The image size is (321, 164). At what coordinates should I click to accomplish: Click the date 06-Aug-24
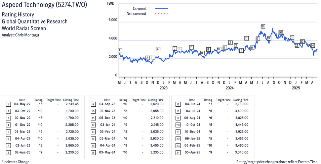(192, 118)
